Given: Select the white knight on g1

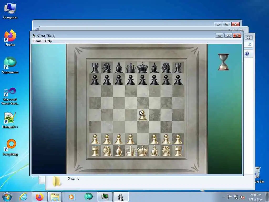Looking at the screenshot, I should (x=166, y=151).
